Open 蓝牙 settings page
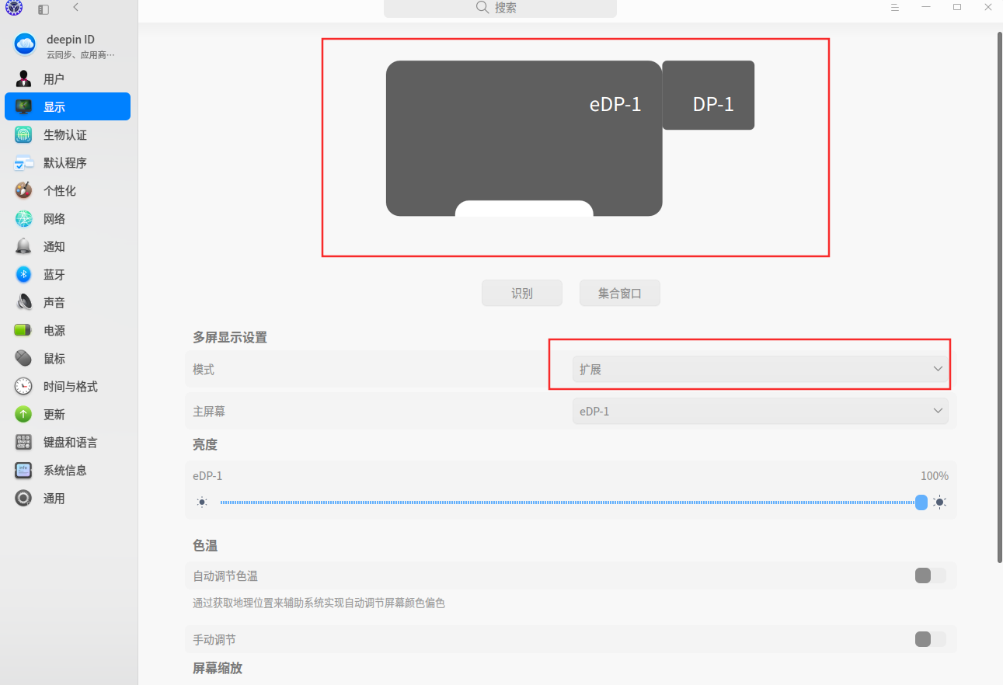The image size is (1003, 685). coord(68,274)
